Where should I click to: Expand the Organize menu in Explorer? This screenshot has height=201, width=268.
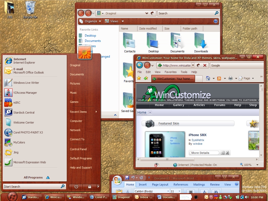(x=91, y=21)
